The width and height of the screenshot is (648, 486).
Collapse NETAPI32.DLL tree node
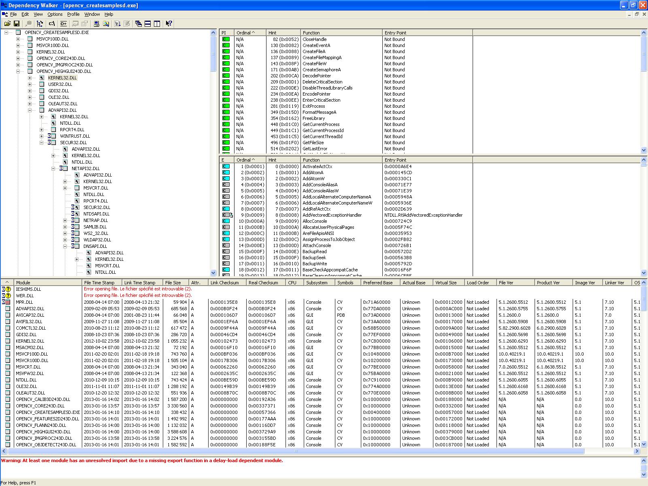coord(53,168)
